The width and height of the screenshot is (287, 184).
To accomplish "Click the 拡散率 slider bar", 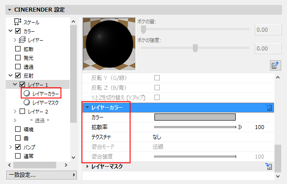I will pos(195,127).
